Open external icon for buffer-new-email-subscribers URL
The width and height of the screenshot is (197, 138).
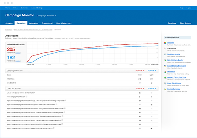(62, 124)
